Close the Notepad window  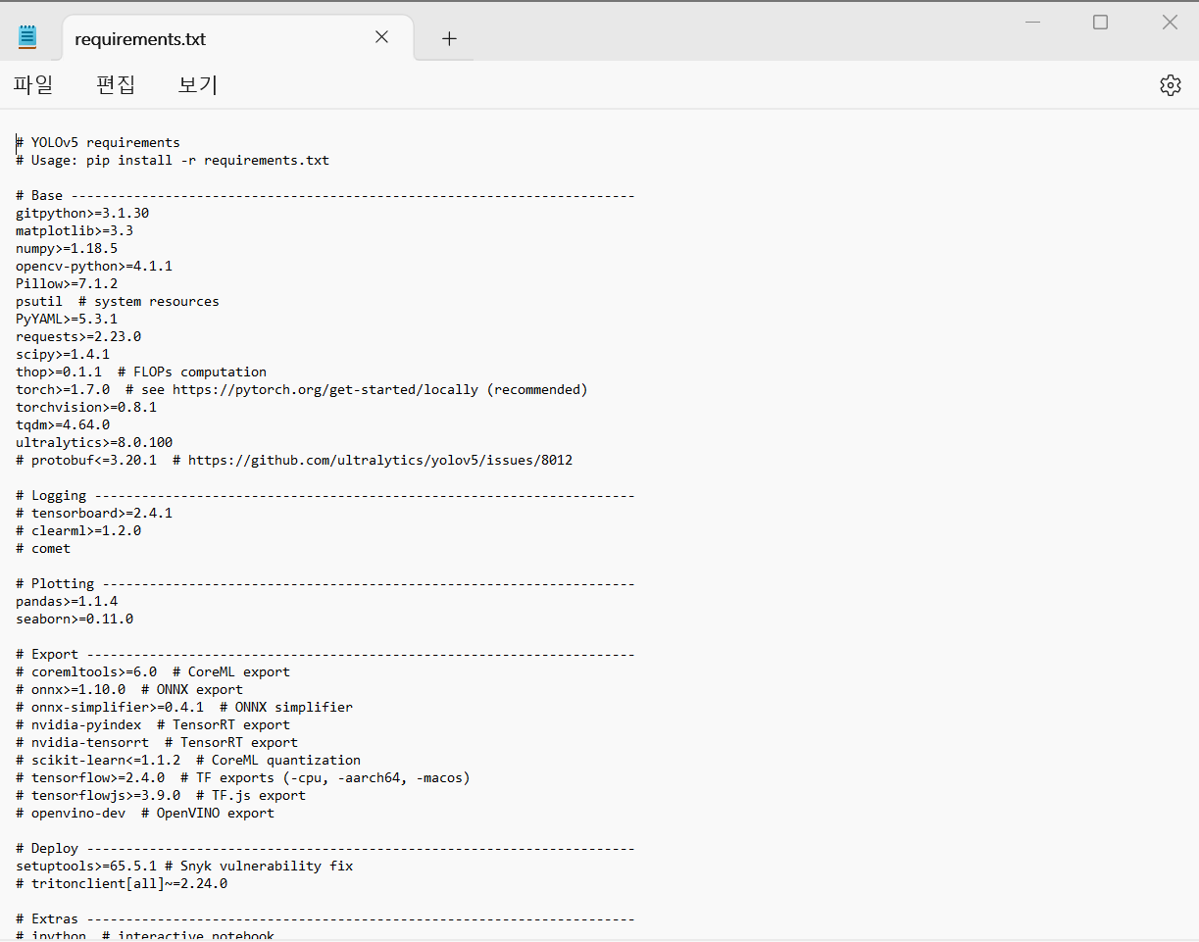1170,22
